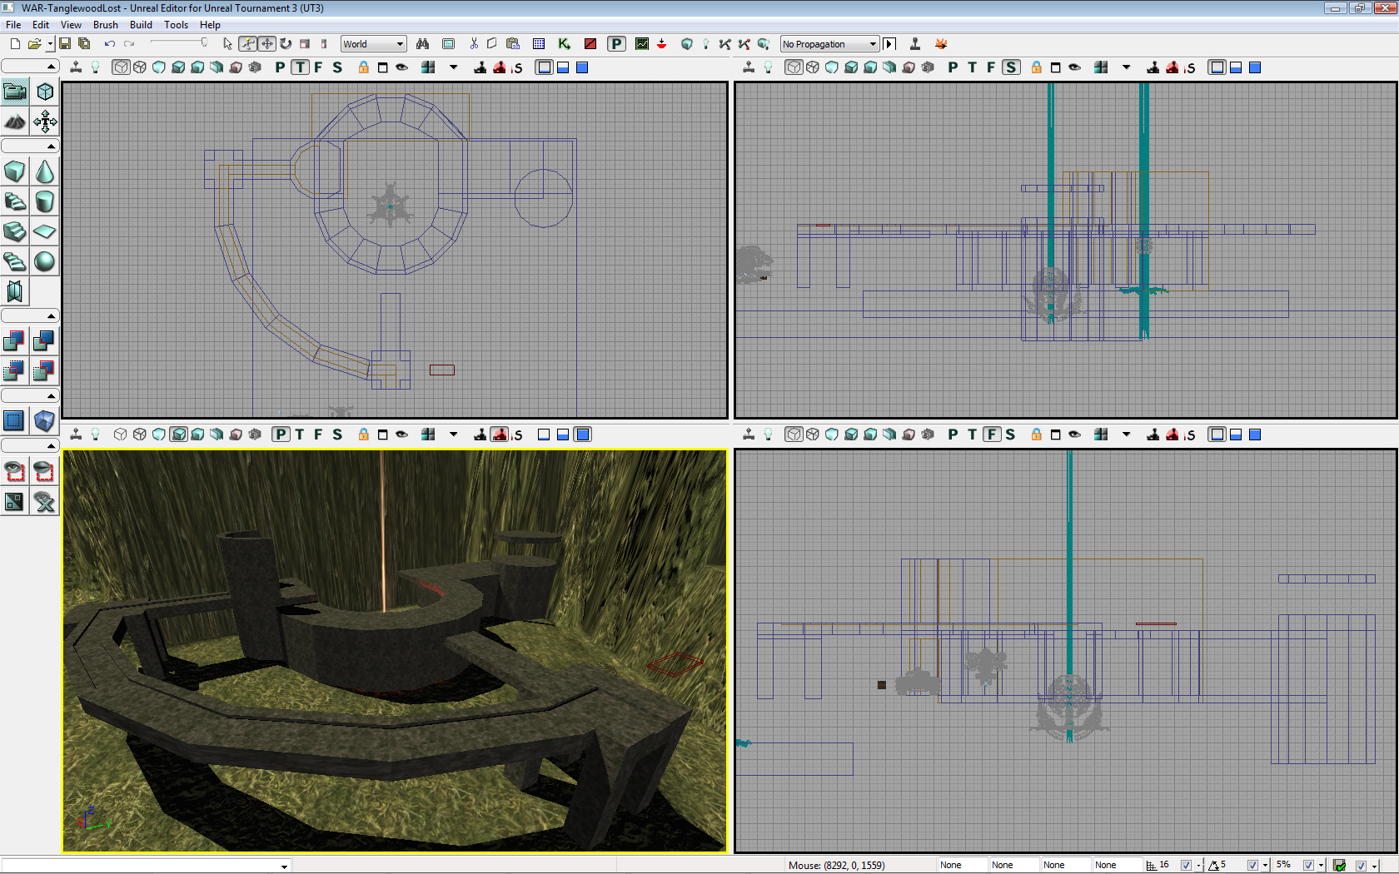Switch the top-left viewport to Top with T
Screen dimensions: 1399x874
pos(300,67)
